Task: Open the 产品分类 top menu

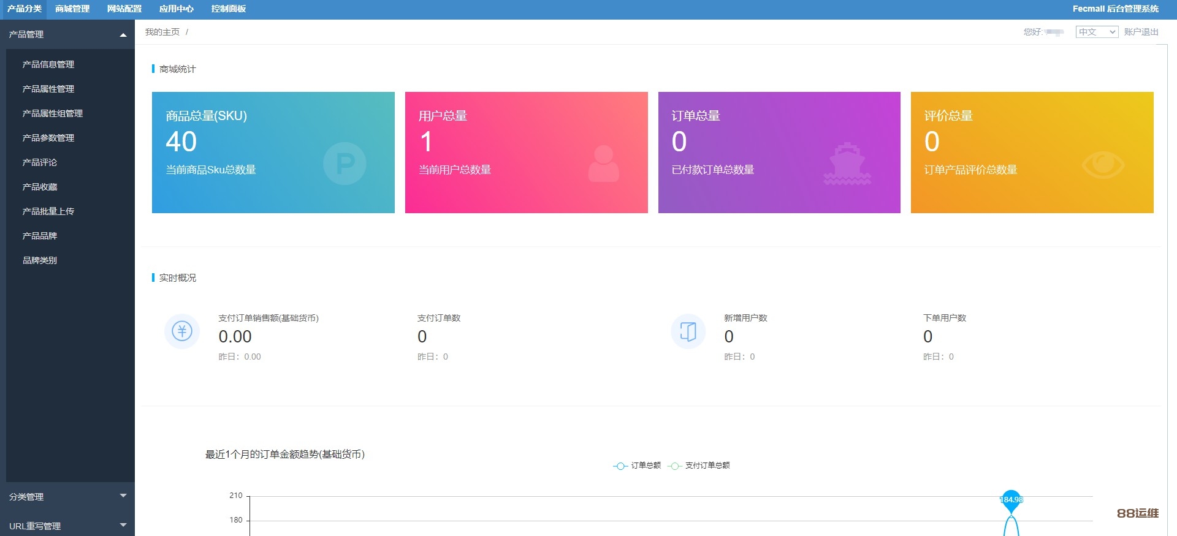Action: pyautogui.click(x=25, y=9)
